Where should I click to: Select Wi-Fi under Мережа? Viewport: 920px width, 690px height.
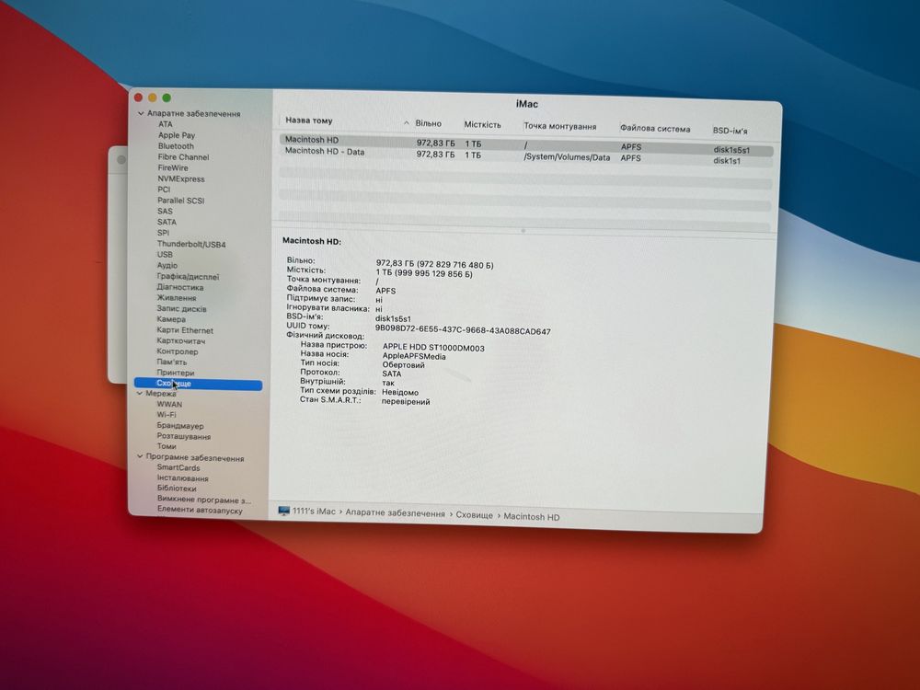167,415
